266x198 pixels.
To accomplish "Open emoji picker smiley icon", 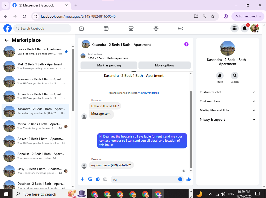I will click(x=180, y=179).
